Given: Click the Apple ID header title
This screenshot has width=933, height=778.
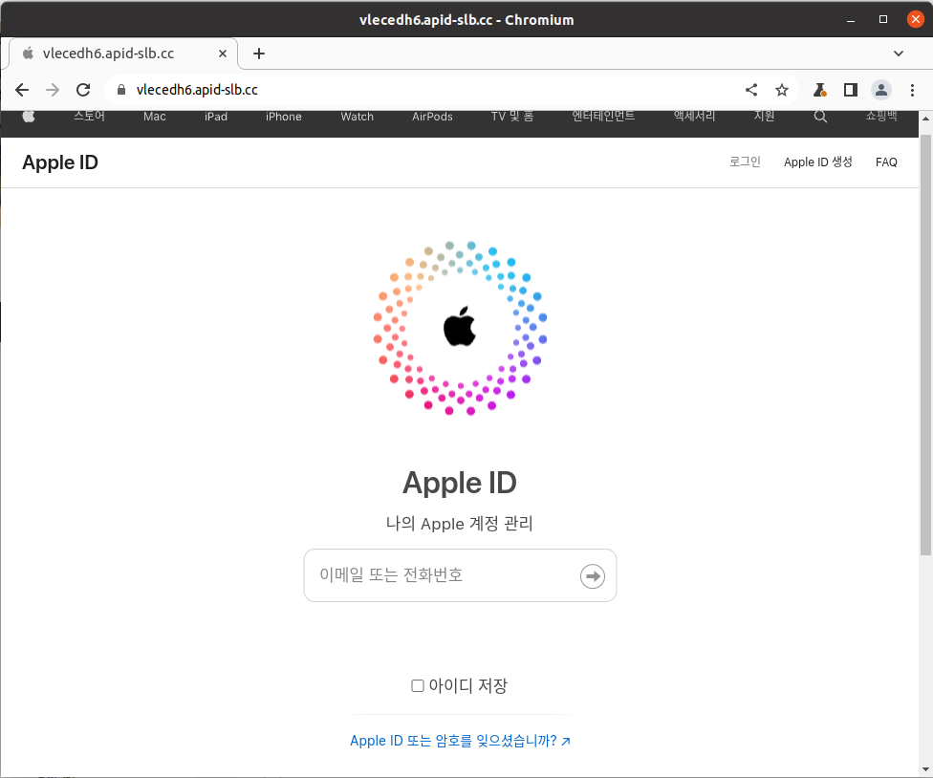Looking at the screenshot, I should (x=60, y=162).
